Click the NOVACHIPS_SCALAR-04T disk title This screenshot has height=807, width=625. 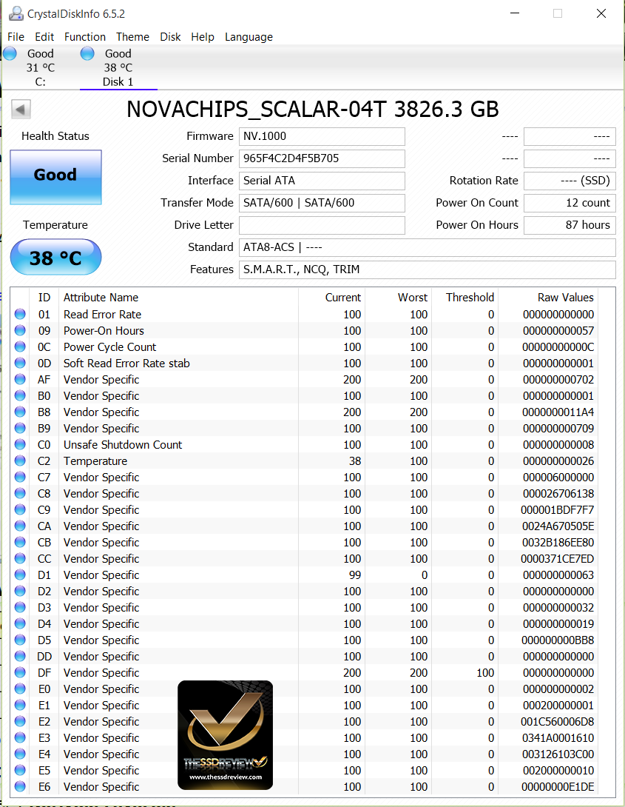coord(312,109)
